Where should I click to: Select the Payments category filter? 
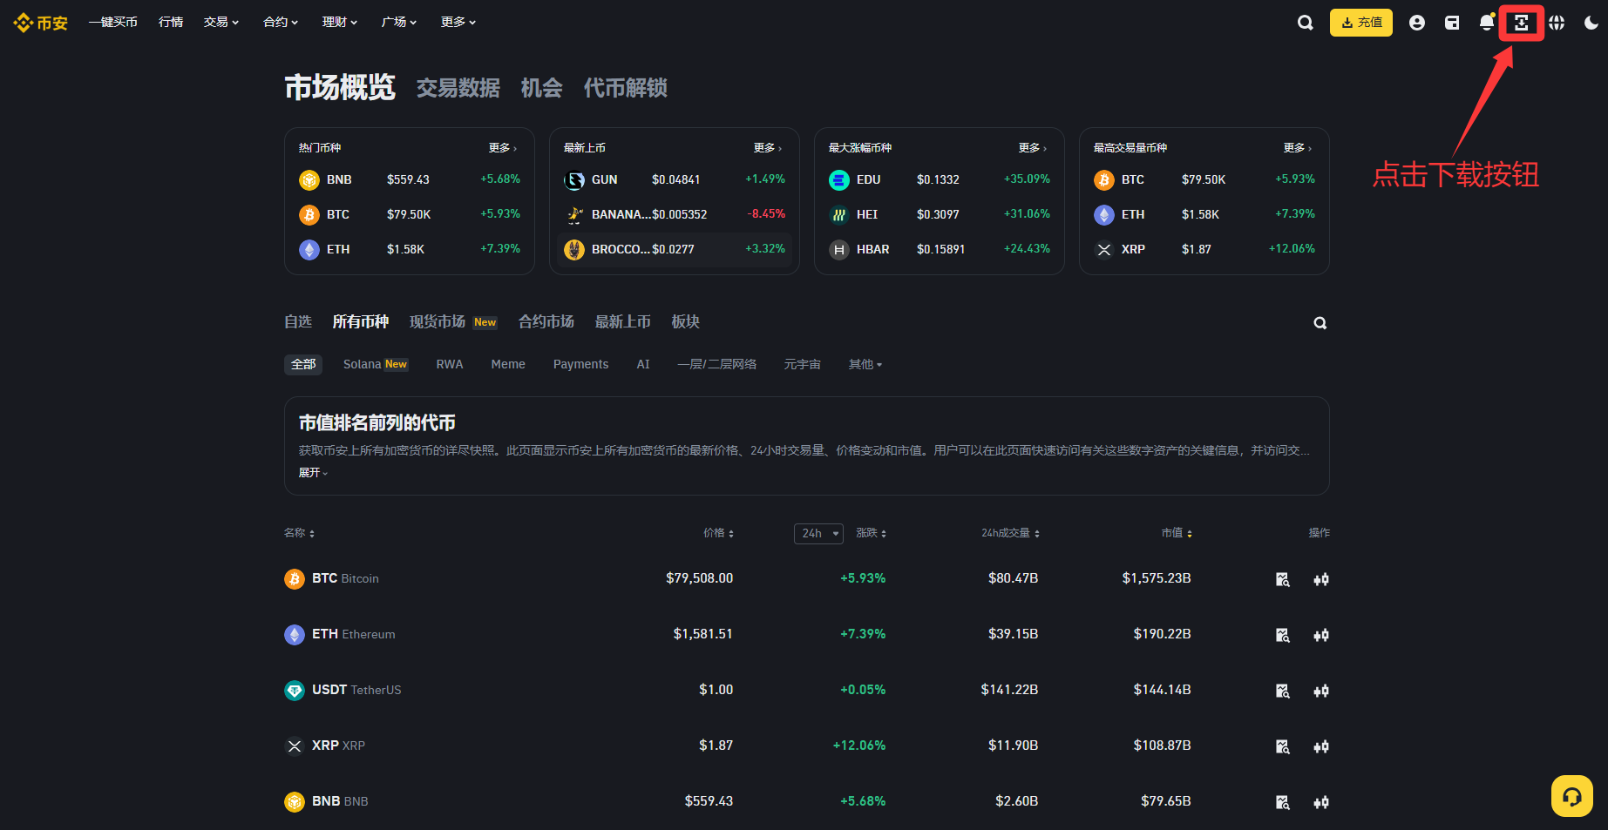coord(581,364)
